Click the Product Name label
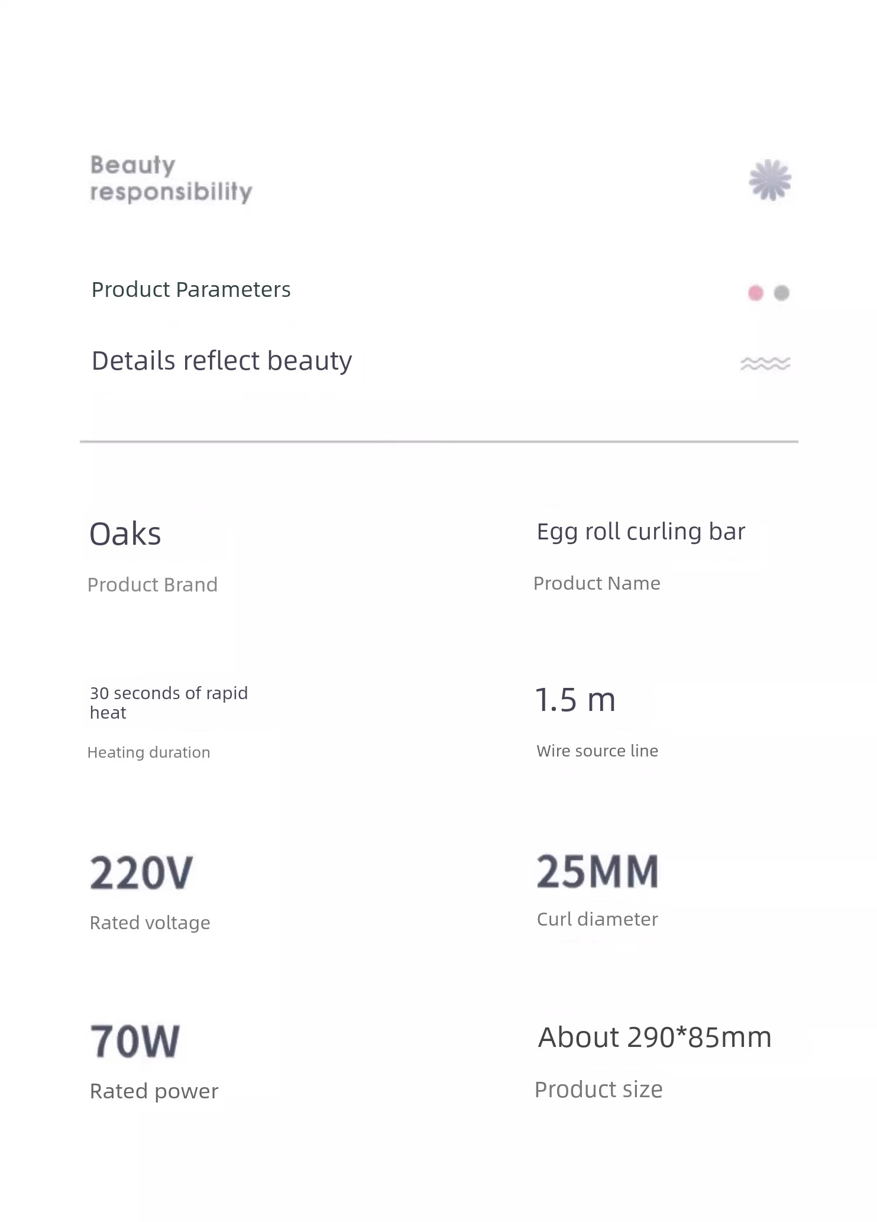 [597, 583]
